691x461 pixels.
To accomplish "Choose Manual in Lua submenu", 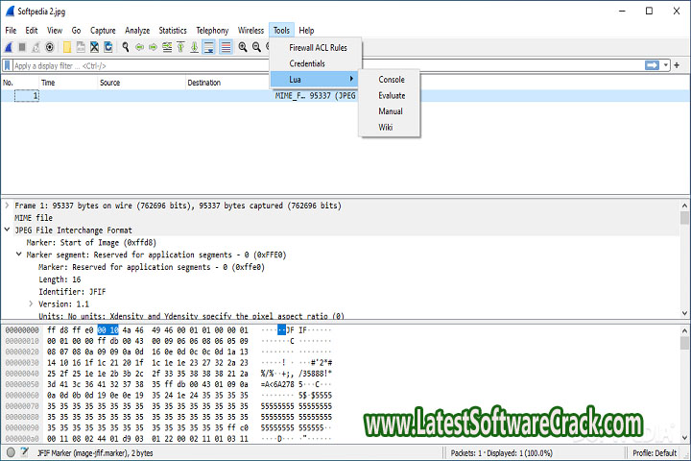I will click(x=390, y=111).
